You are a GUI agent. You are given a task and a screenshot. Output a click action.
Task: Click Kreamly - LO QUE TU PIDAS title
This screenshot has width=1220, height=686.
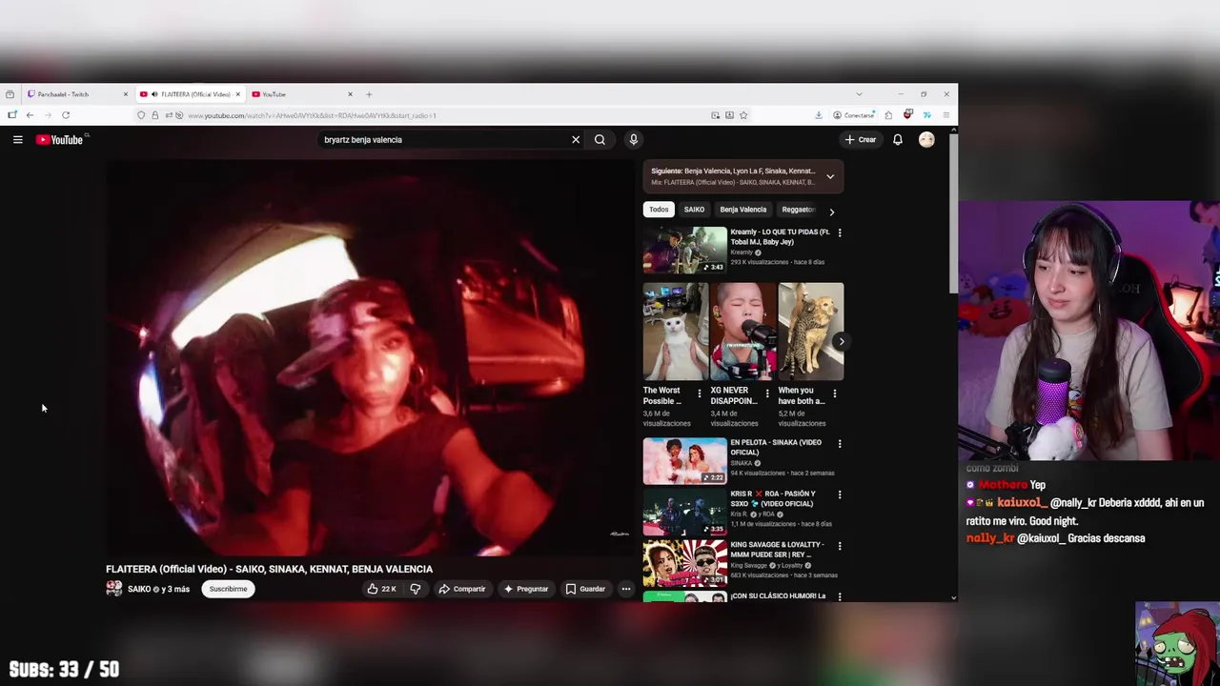[780, 237]
